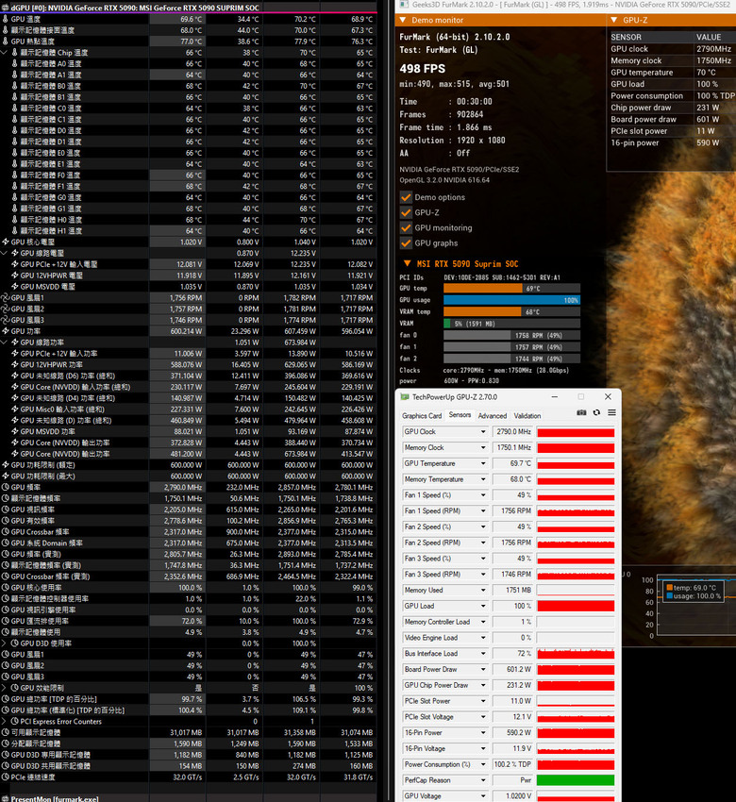Open the PerfCap Reason sensor dropdown
The height and width of the screenshot is (802, 736).
click(x=483, y=780)
